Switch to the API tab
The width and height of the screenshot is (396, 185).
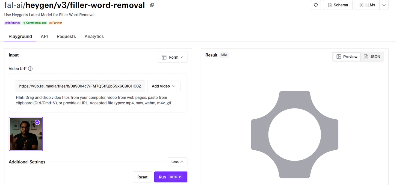click(x=44, y=36)
